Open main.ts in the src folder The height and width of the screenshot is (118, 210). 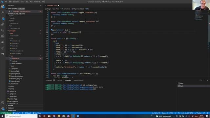(x=14, y=61)
